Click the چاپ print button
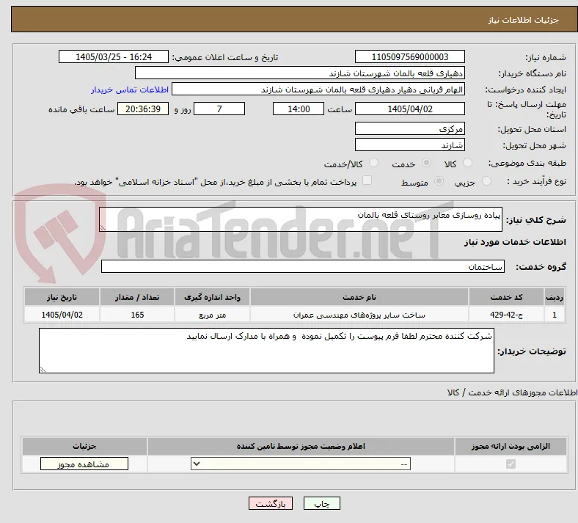This screenshot has width=578, height=523. (x=322, y=503)
